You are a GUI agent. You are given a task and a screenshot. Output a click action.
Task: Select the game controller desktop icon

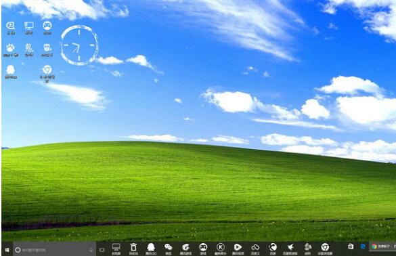point(47,28)
